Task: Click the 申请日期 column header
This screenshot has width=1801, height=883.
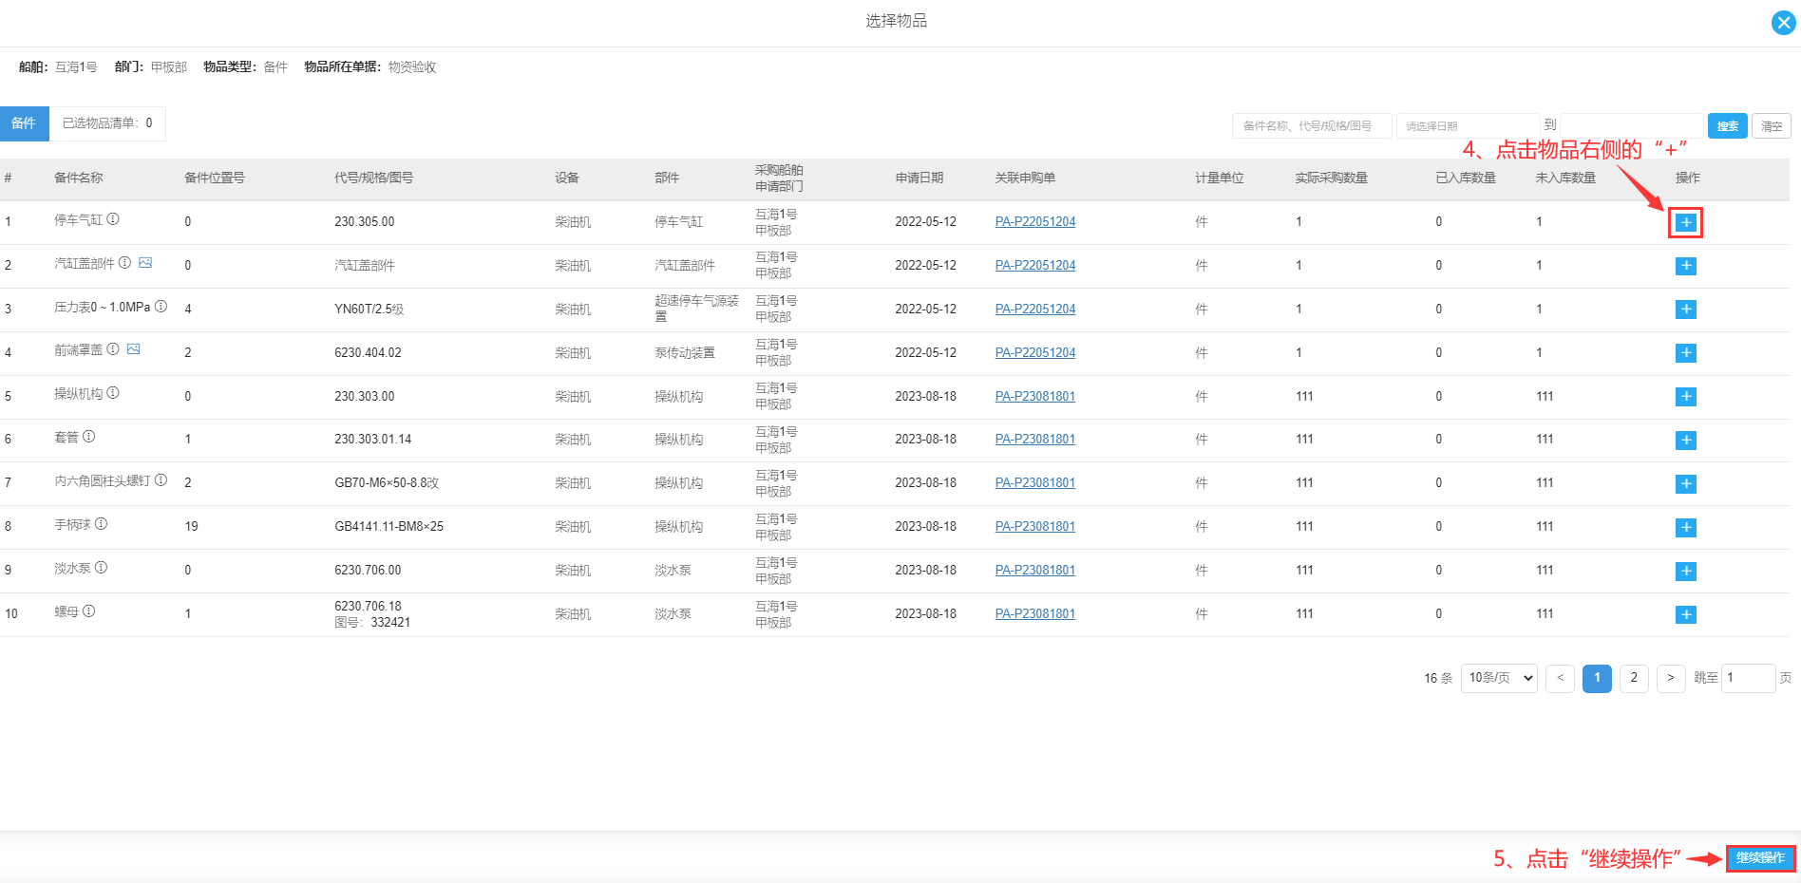Action: click(919, 178)
